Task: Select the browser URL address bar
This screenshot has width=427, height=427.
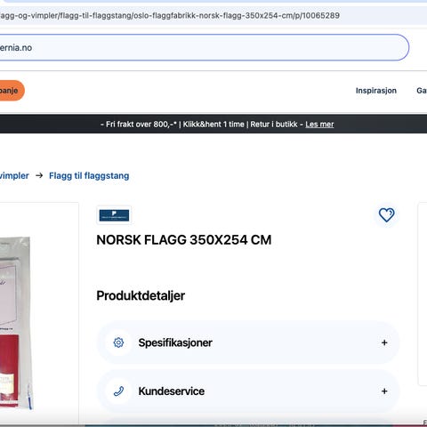Action: [213, 15]
